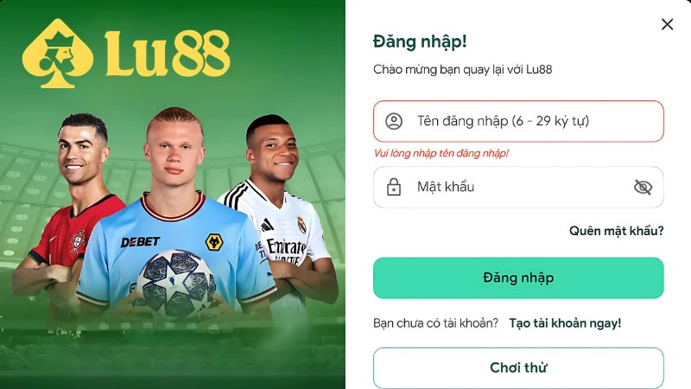Click the player in white Real Madrid jersey
The height and width of the screenshot is (389, 691).
(x=282, y=212)
